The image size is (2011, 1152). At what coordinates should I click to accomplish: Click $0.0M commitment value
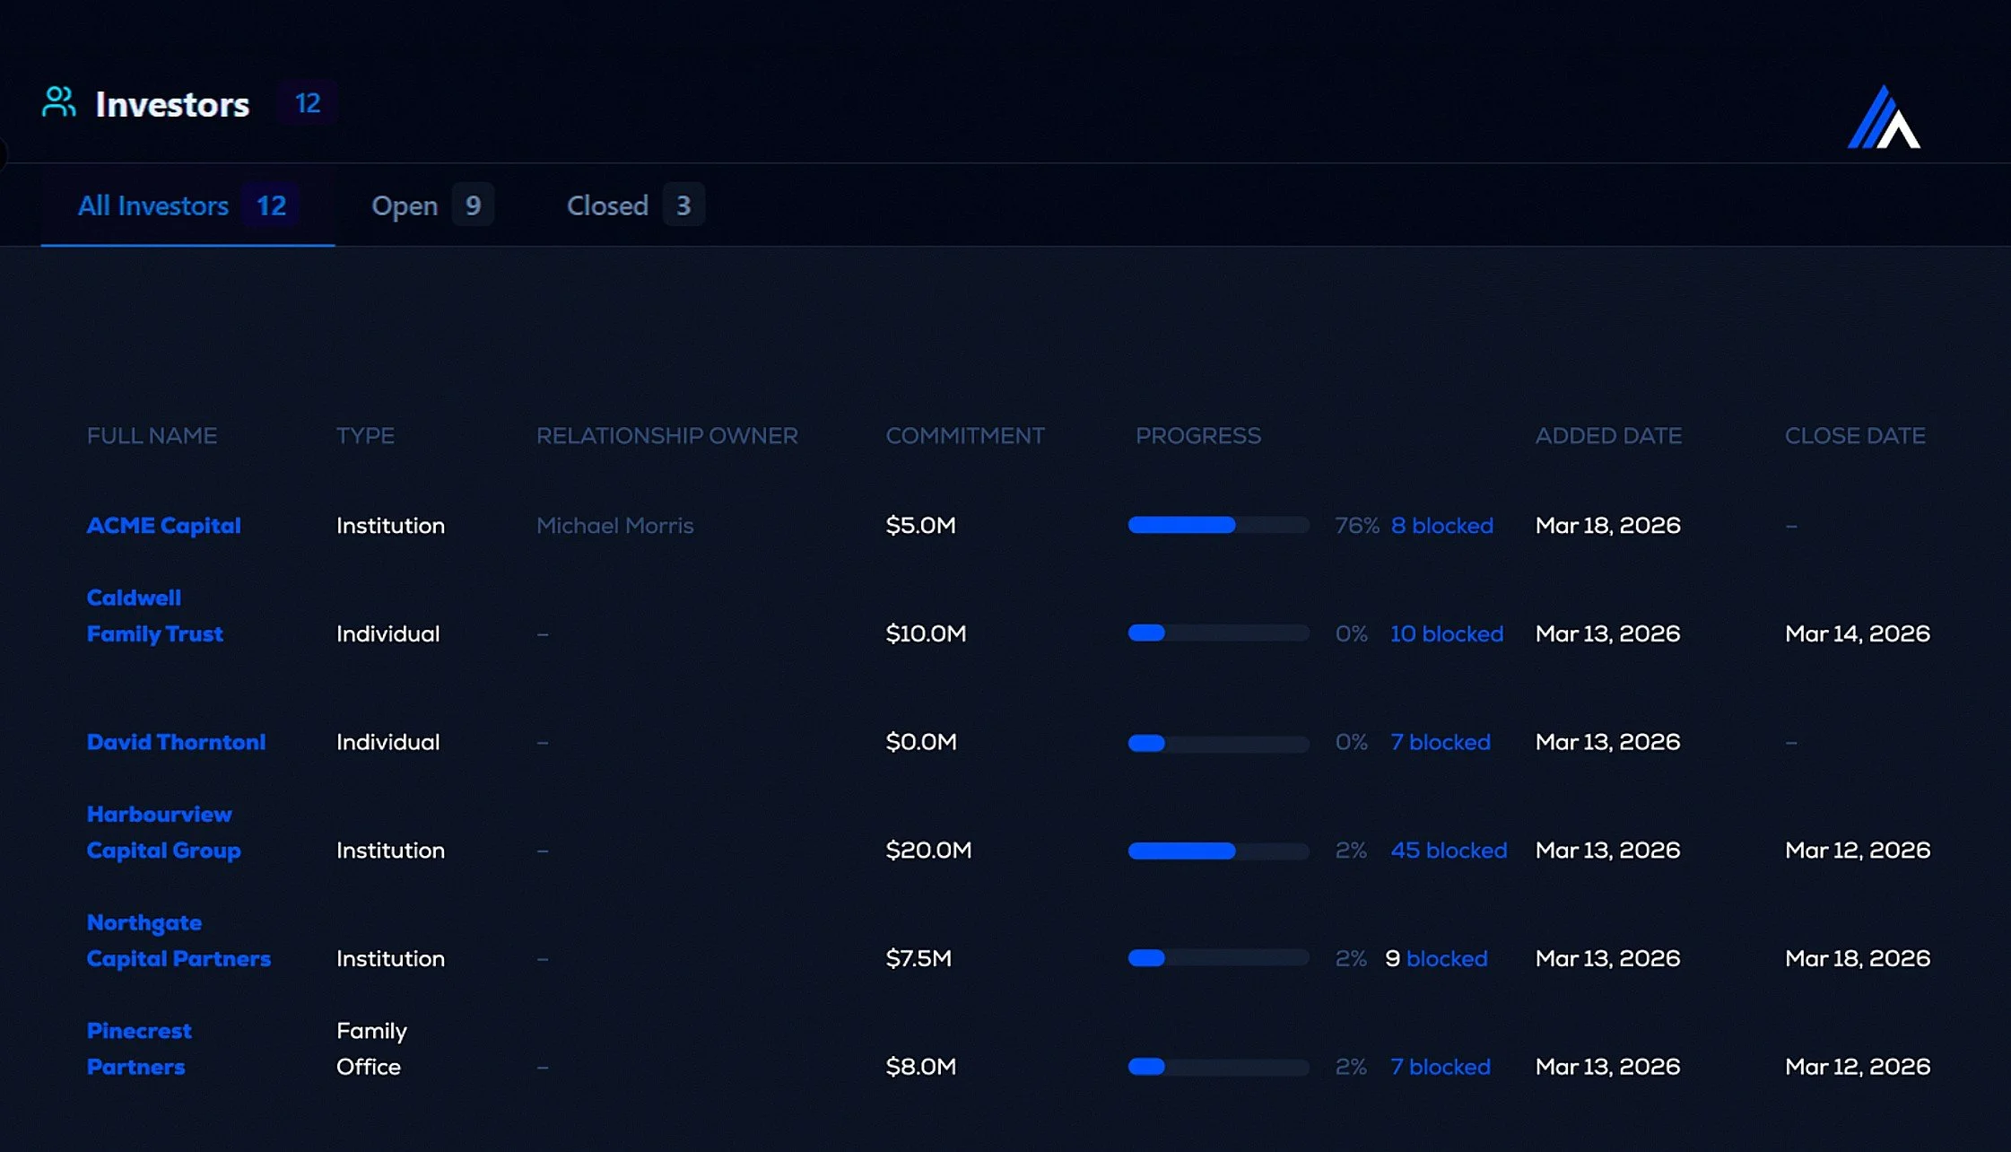[921, 742]
